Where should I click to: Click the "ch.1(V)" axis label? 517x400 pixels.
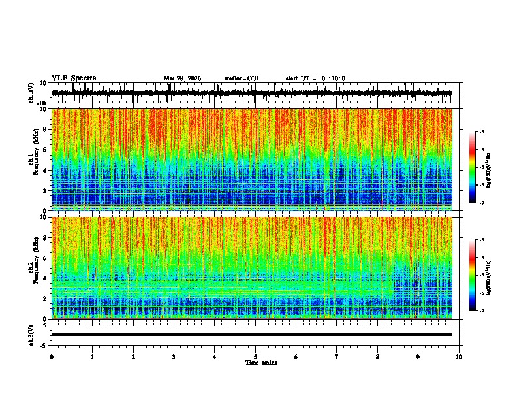(x=31, y=93)
